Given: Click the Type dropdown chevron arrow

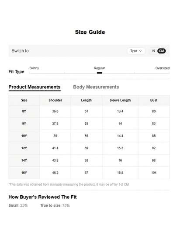Looking at the screenshot, I should [x=140, y=51].
